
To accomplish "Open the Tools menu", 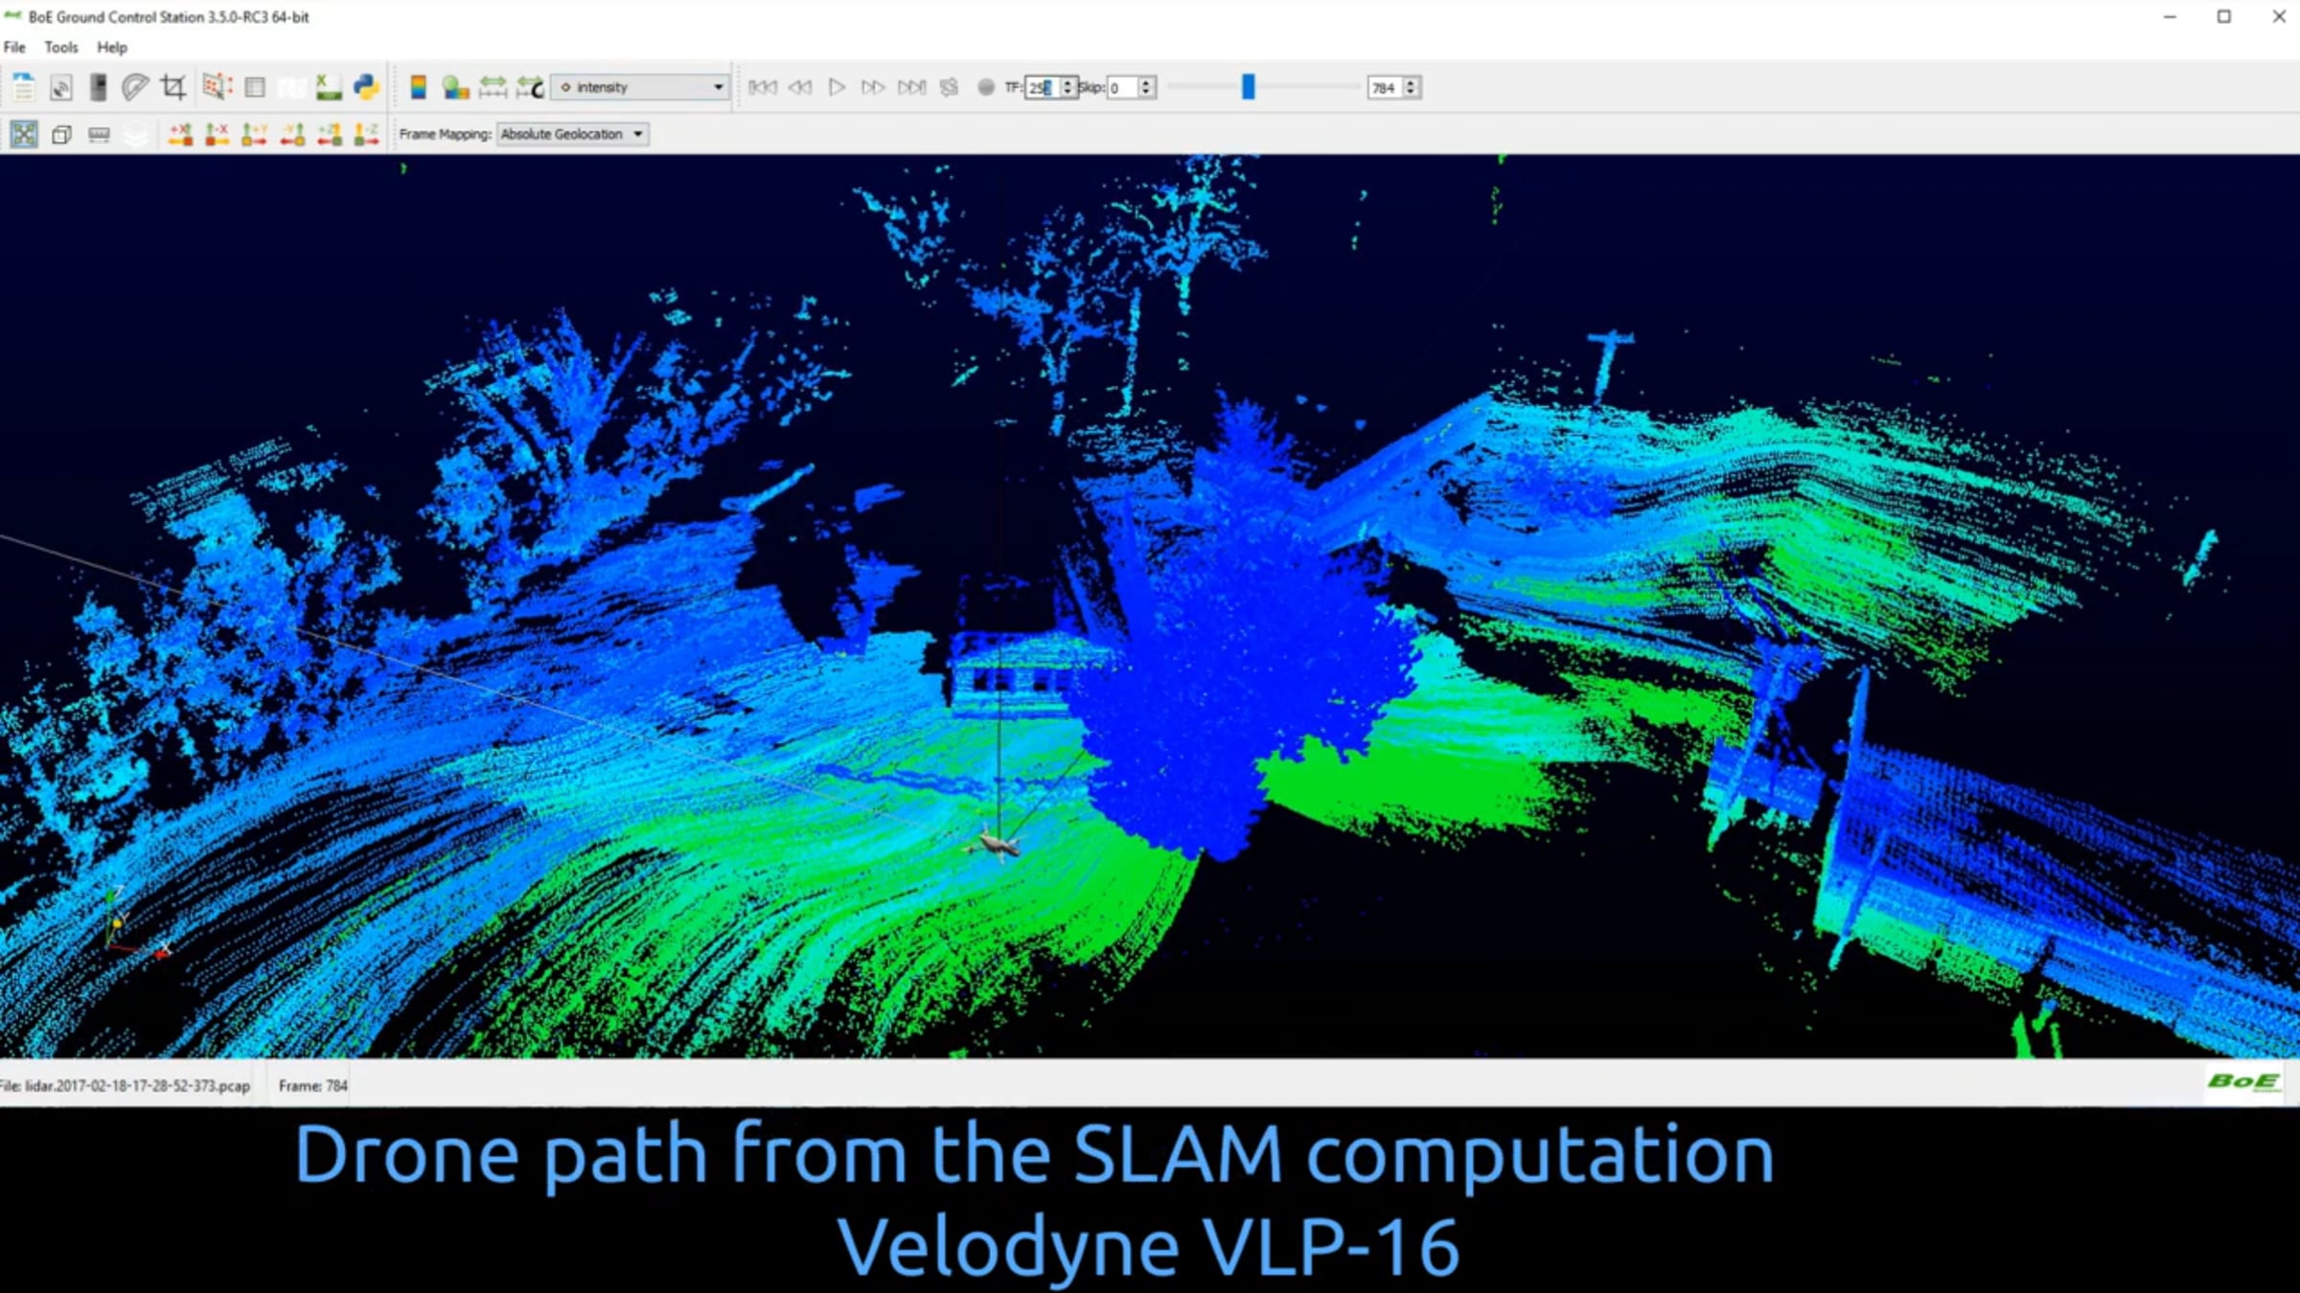I will click(61, 47).
